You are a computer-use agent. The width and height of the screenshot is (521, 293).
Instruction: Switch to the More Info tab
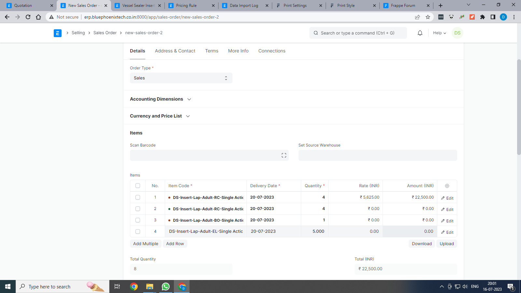(238, 51)
